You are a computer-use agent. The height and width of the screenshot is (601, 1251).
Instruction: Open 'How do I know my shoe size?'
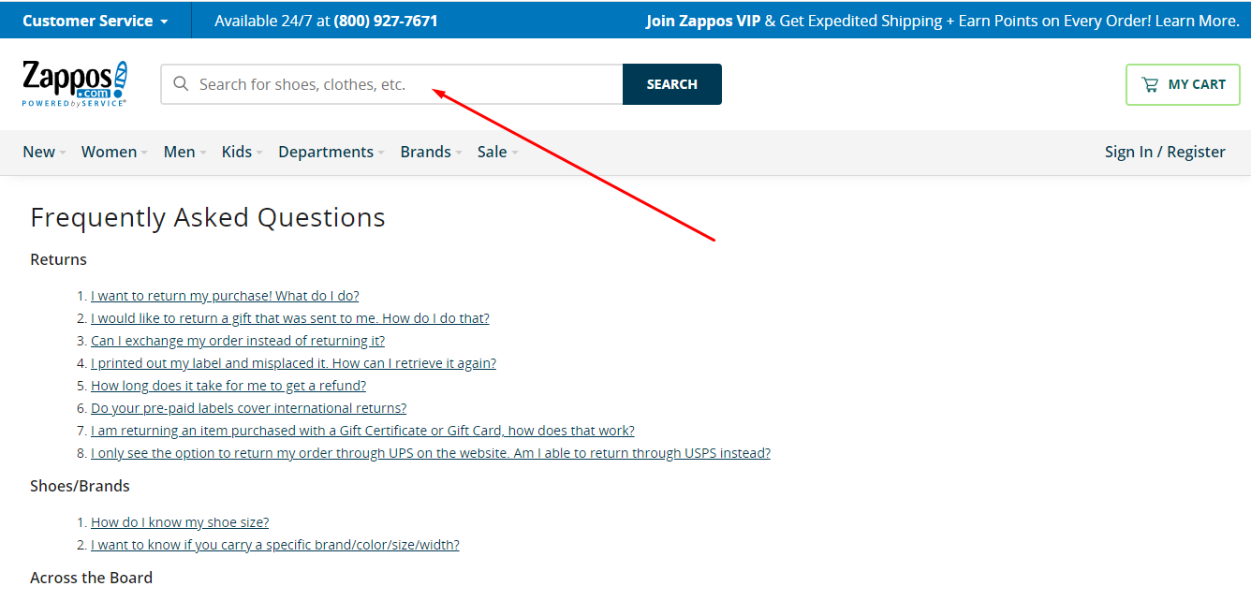(x=180, y=522)
